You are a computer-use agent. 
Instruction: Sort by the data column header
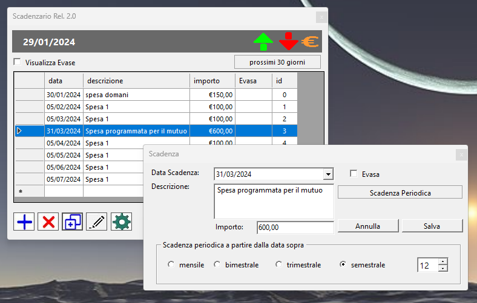[64, 81]
